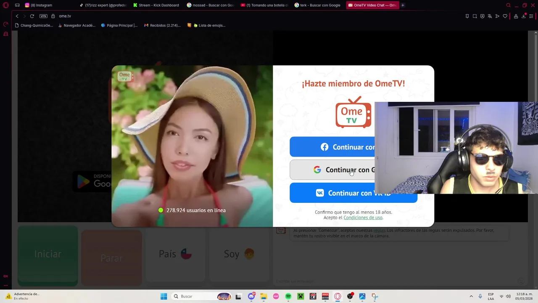Switch to the Tomando una botella YouTube tab
This screenshot has width=538, height=303.
(265, 5)
